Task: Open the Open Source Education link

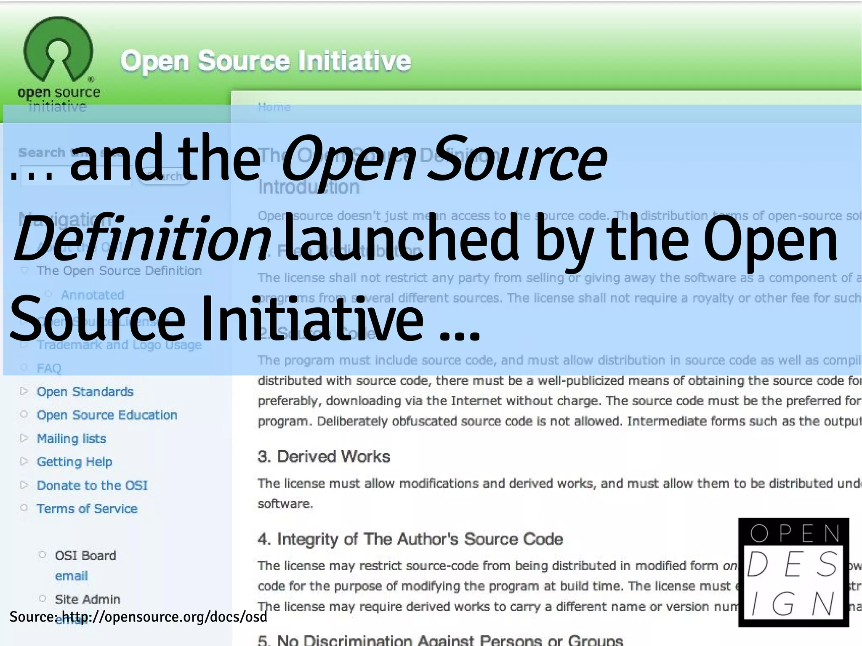Action: pos(107,415)
